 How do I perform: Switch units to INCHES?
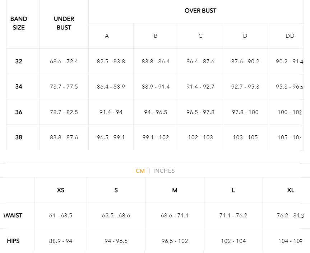(x=164, y=171)
